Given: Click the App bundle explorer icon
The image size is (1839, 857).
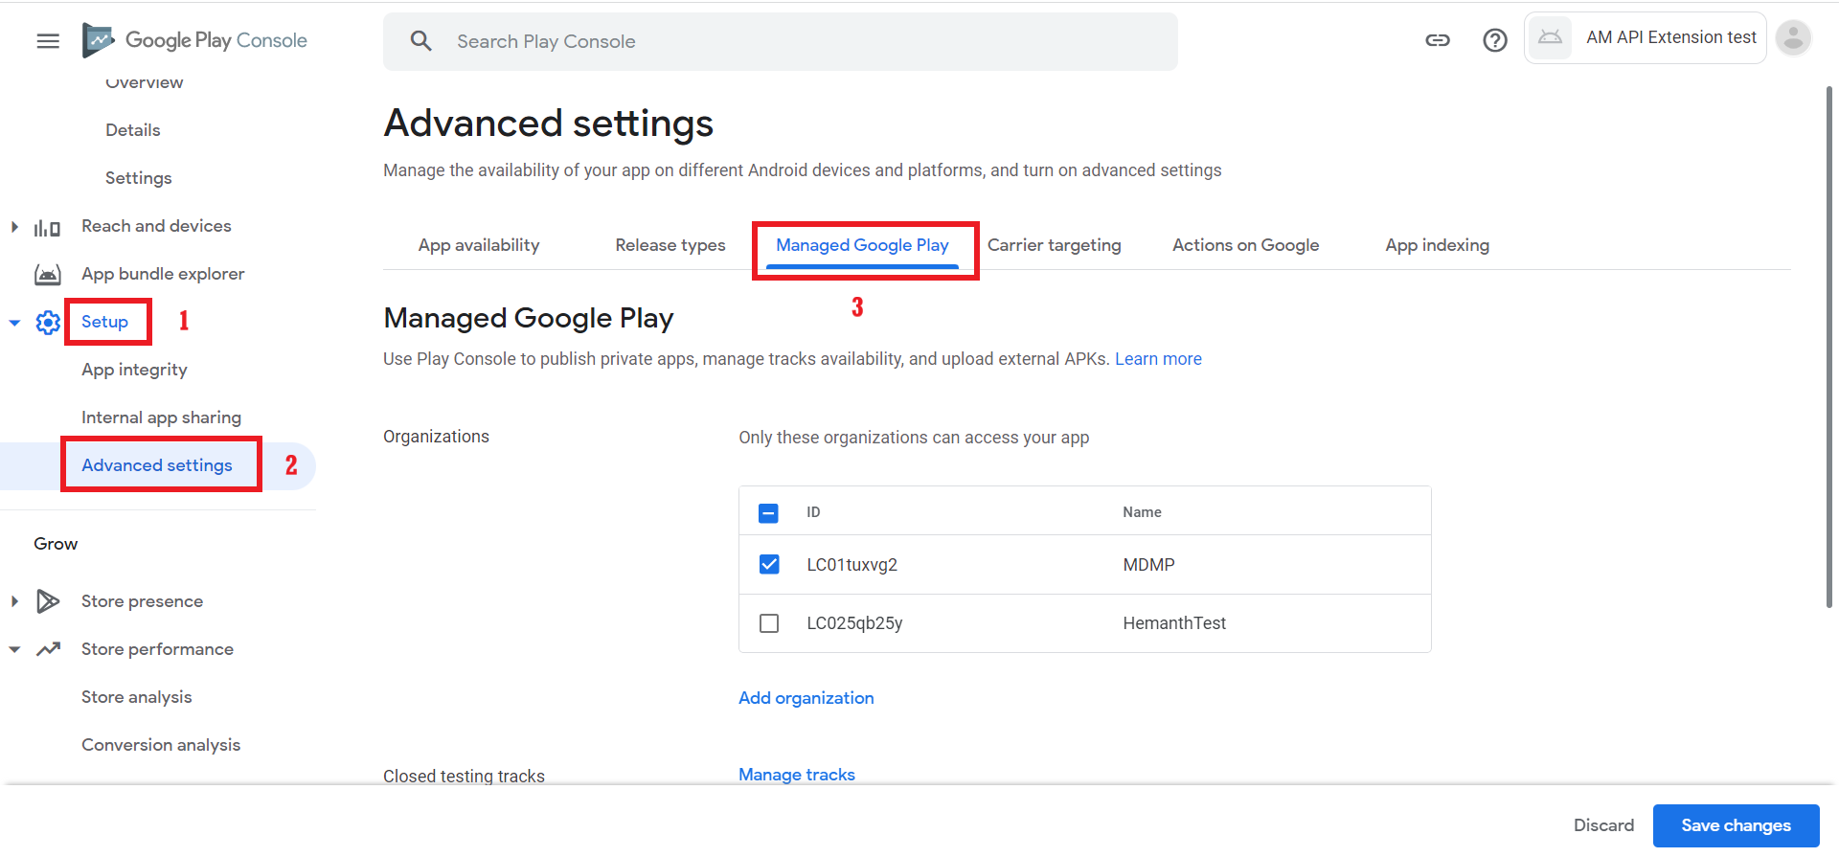Looking at the screenshot, I should [x=48, y=275].
